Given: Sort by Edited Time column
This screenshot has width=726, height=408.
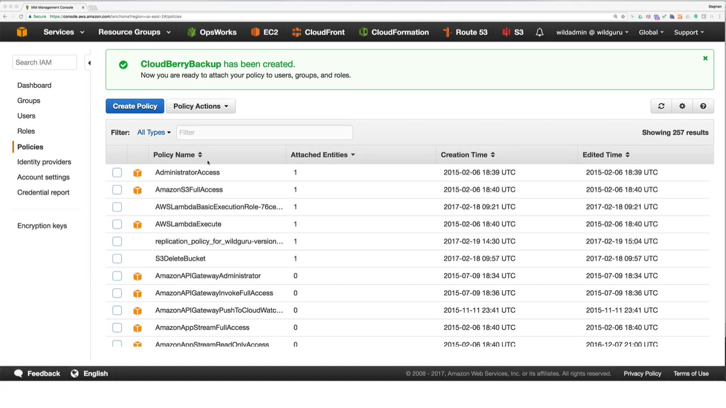Looking at the screenshot, I should [x=606, y=155].
